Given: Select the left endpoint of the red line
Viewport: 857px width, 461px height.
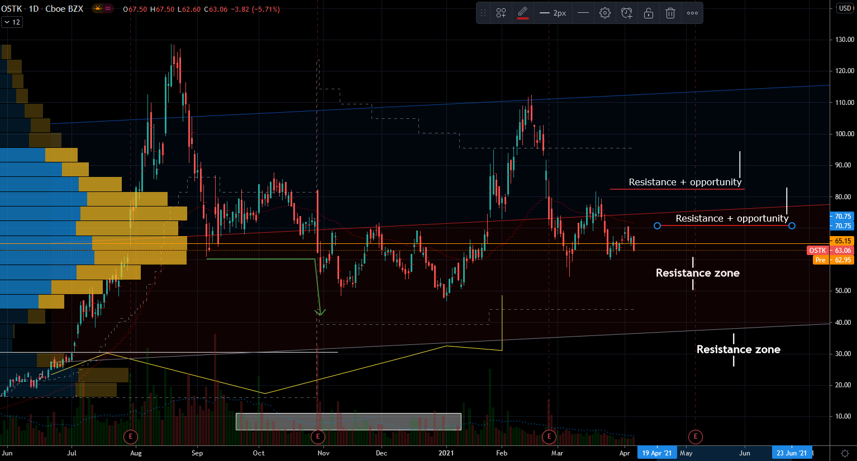Looking at the screenshot, I should coord(657,226).
